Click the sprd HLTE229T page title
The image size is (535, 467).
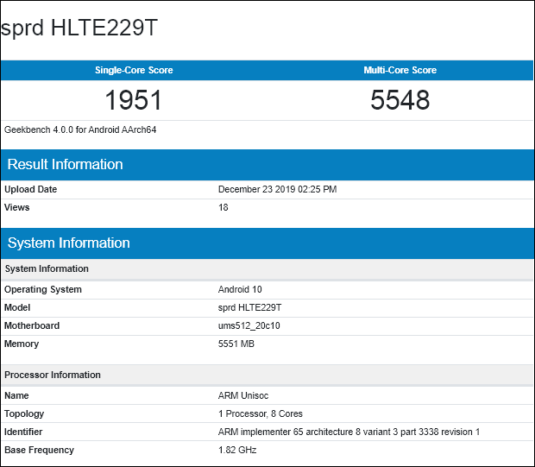tap(79, 28)
